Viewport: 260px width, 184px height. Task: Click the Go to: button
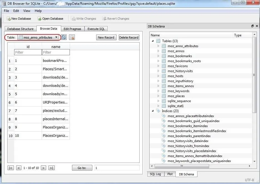pyautogui.click(x=82, y=168)
